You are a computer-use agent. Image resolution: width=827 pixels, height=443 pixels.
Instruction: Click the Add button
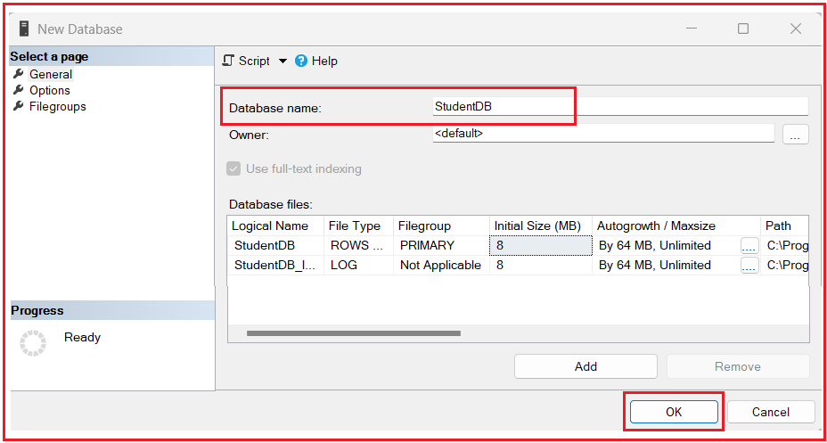coord(586,366)
